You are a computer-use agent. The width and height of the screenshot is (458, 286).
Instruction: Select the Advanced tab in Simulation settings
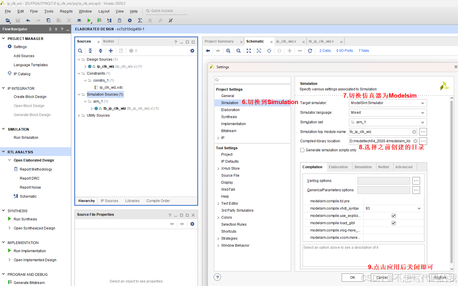[404, 167]
